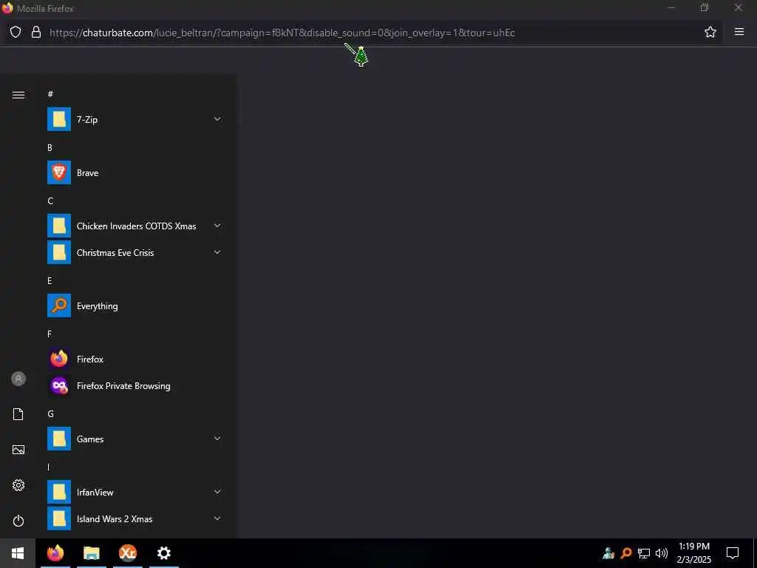Open Settings gear in the taskbar
Viewport: 757px width, 568px height.
164,553
